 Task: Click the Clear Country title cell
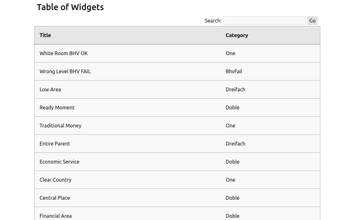(x=56, y=180)
